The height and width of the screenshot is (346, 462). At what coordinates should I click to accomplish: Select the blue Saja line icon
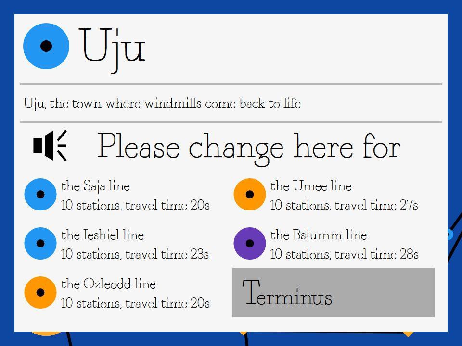[40, 194]
